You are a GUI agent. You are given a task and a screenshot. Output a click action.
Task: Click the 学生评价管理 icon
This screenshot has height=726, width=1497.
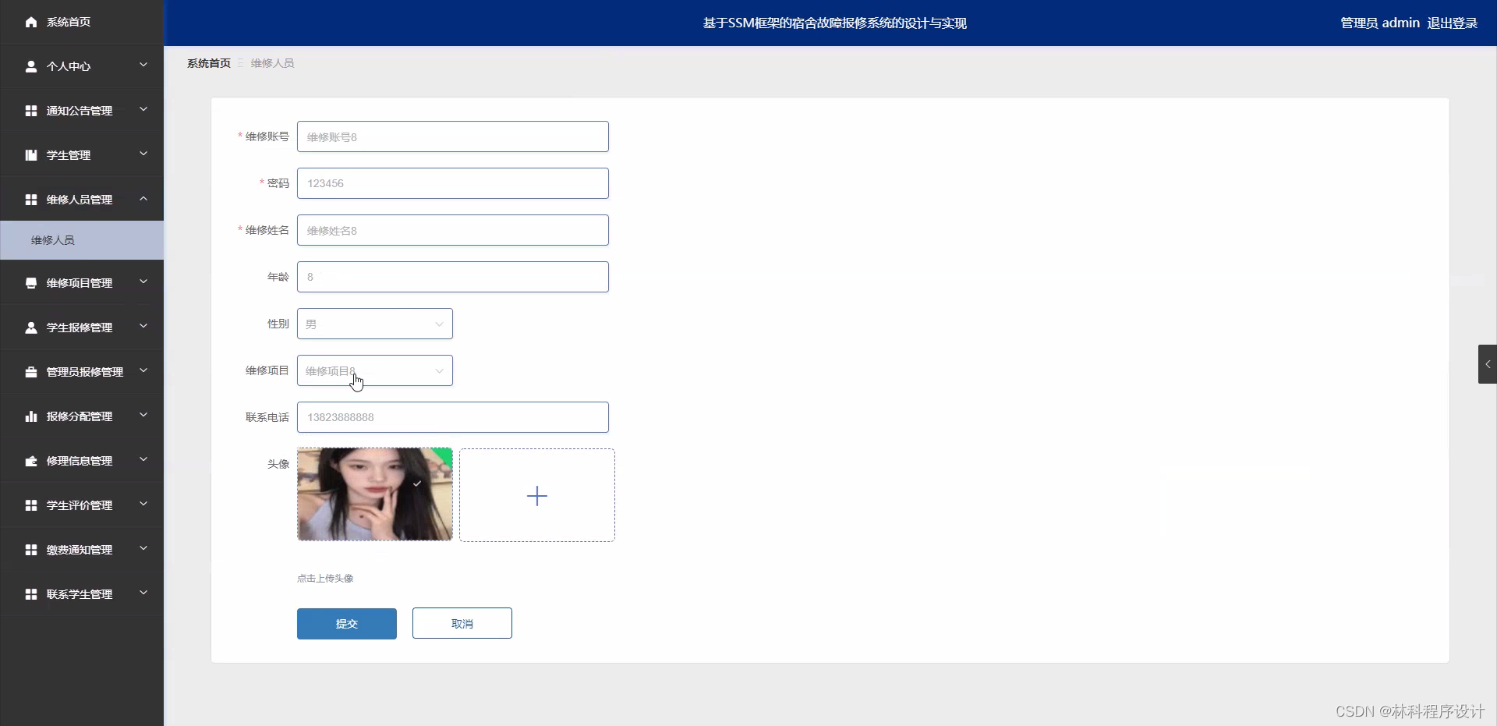(x=31, y=505)
